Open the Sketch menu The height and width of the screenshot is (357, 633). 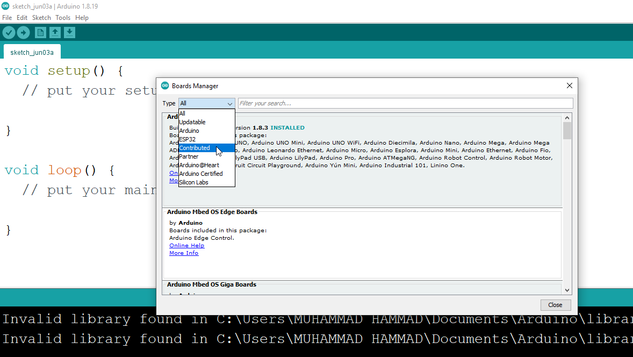tap(41, 18)
